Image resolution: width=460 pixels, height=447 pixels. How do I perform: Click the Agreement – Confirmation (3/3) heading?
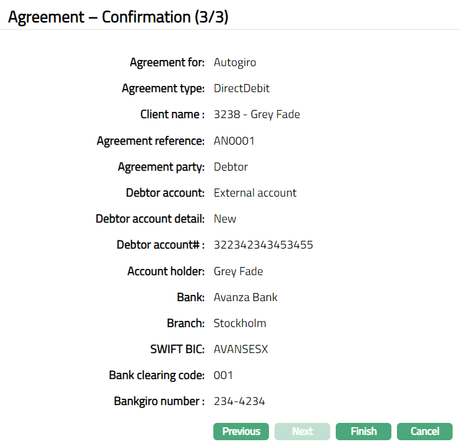(x=118, y=17)
